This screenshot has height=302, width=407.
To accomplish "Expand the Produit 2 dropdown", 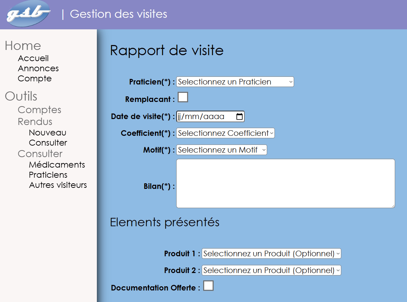I will (271, 271).
